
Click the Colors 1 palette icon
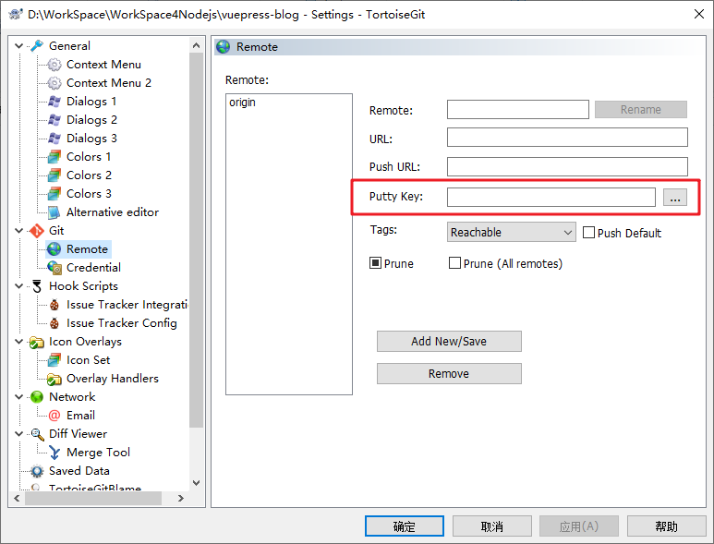coord(54,157)
